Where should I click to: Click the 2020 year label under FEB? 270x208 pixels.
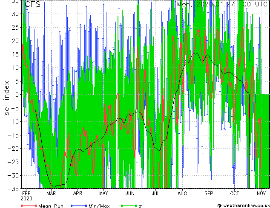26,199
